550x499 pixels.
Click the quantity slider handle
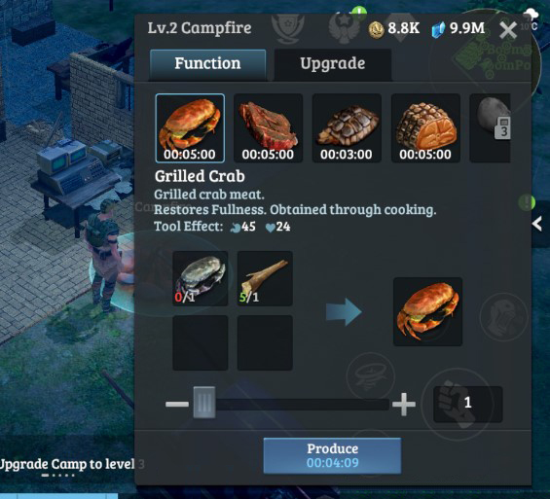[204, 403]
